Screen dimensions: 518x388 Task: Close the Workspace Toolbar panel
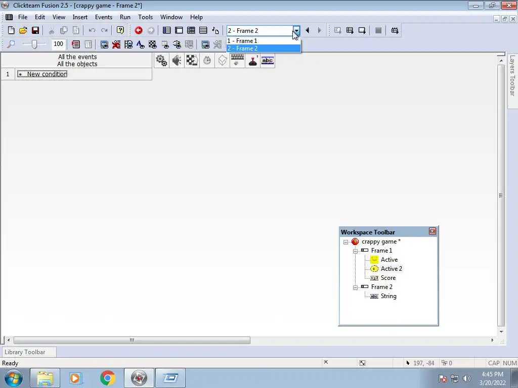[x=432, y=231]
